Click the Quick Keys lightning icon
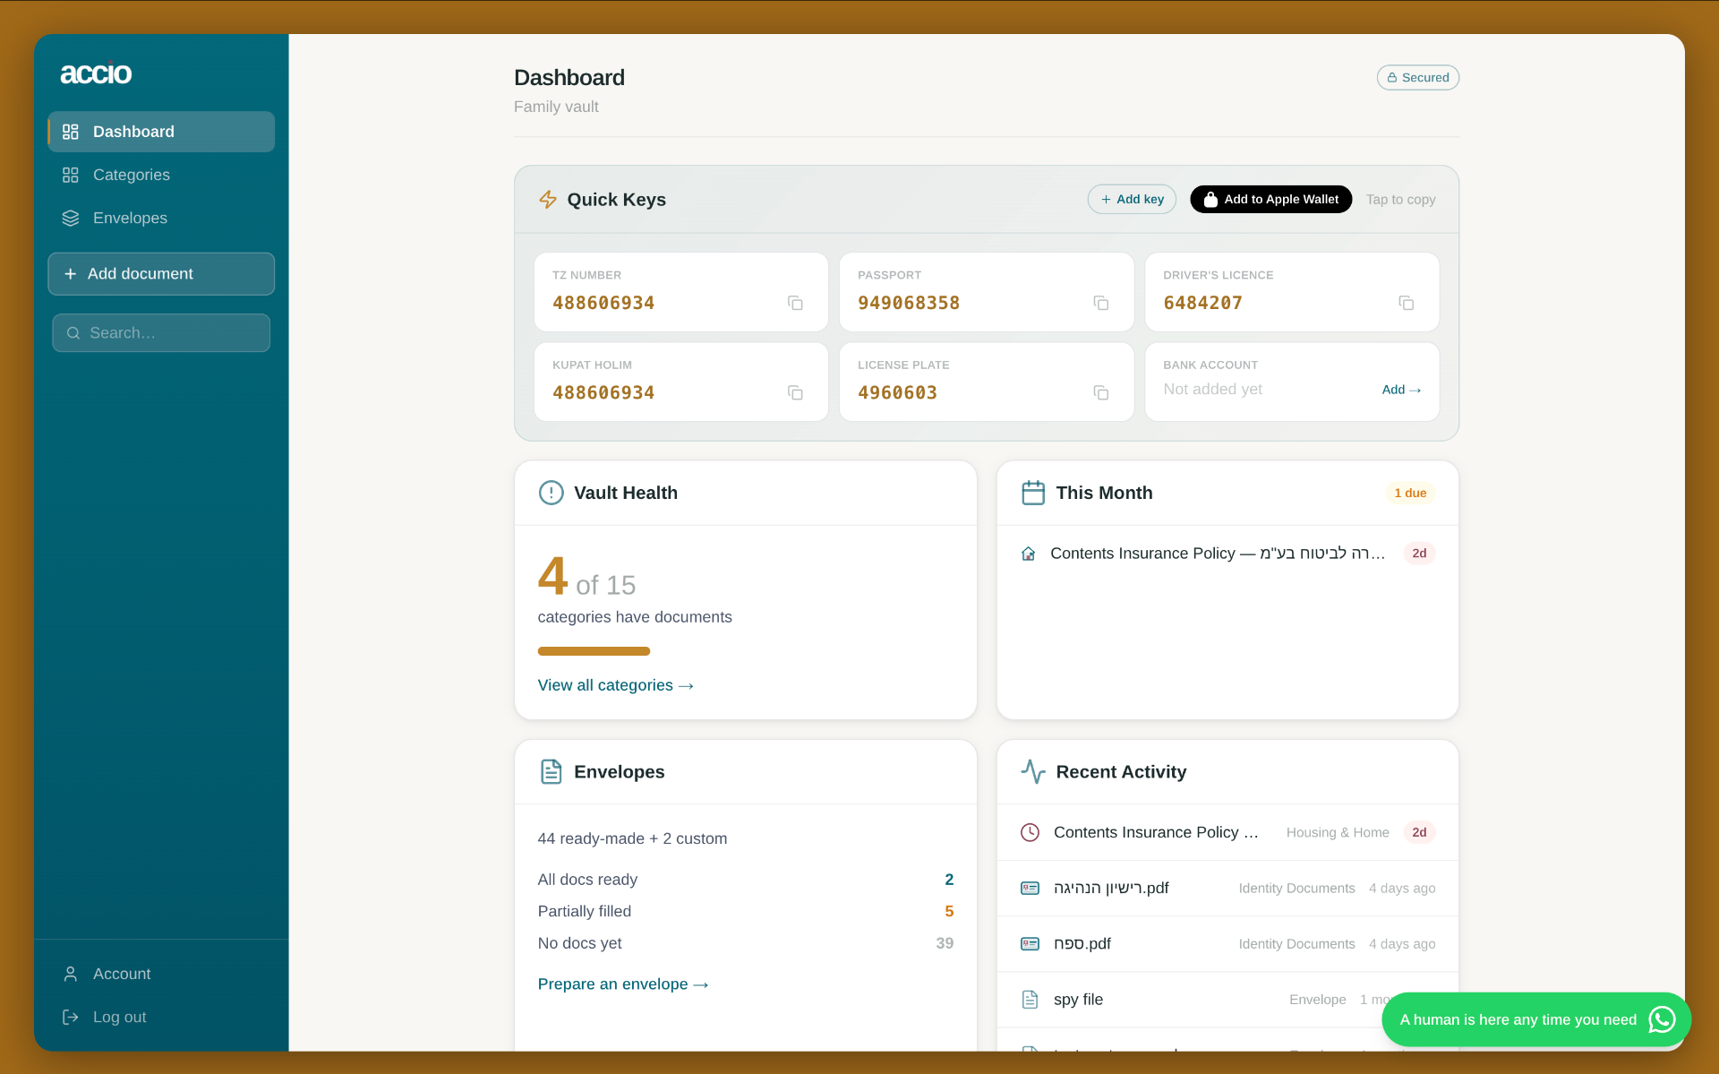Image resolution: width=1719 pixels, height=1074 pixels. coord(548,200)
